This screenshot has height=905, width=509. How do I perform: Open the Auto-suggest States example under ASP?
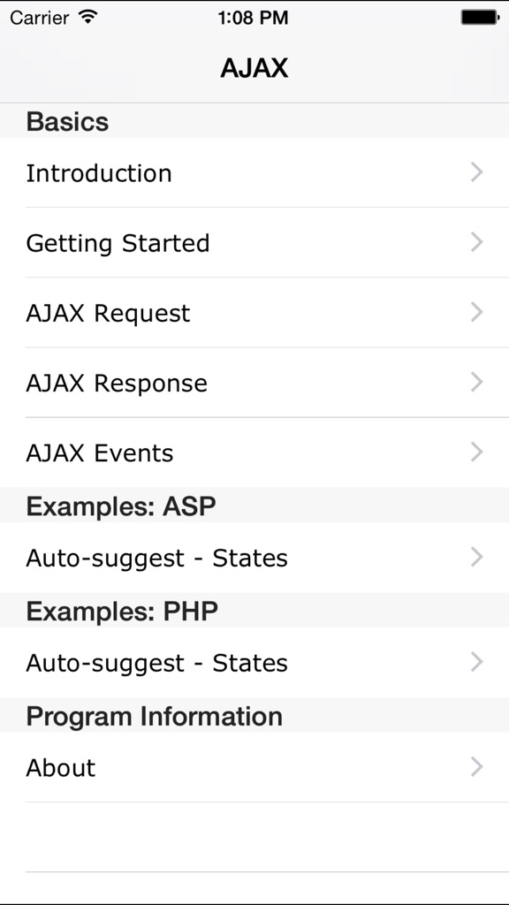click(x=156, y=558)
